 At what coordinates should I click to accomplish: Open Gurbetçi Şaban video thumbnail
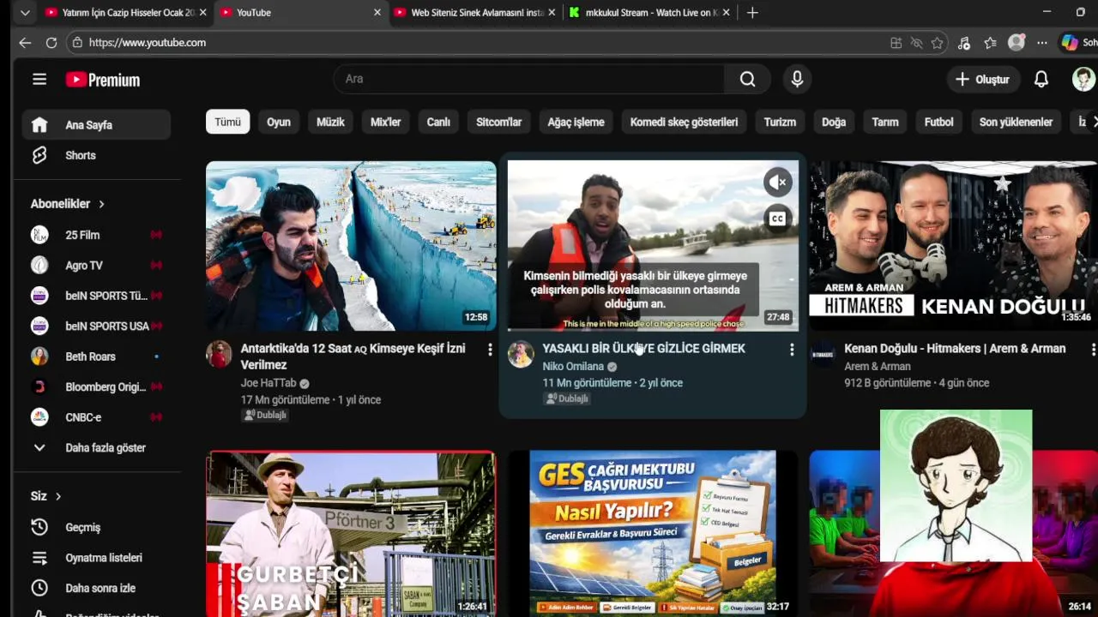point(351,533)
